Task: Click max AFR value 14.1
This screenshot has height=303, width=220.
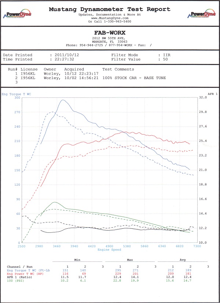Action: click(x=135, y=277)
